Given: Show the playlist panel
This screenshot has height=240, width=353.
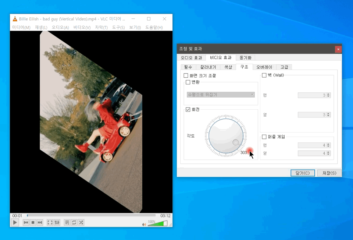Looking at the screenshot, I should [67, 223].
